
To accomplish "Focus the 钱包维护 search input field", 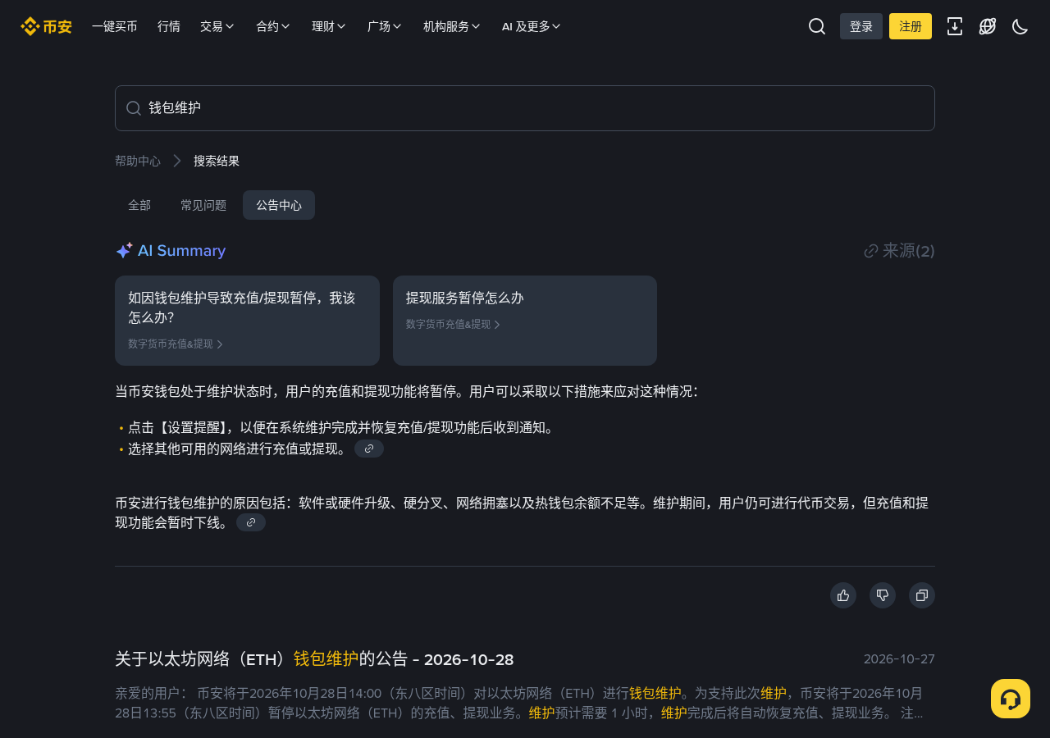I will [525, 108].
